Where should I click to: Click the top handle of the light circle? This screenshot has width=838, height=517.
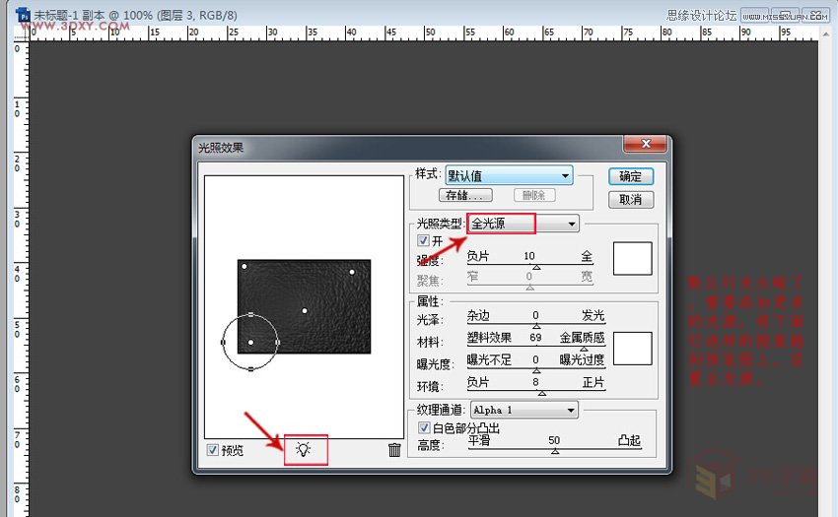(250, 314)
